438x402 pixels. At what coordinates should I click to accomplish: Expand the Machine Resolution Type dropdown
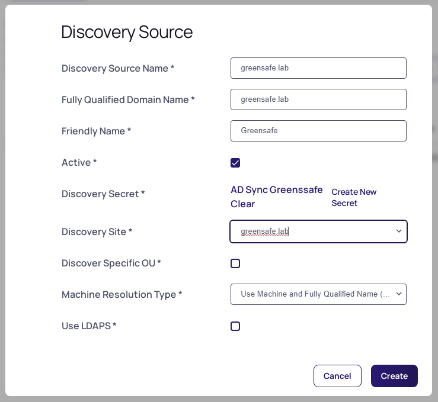(x=318, y=294)
